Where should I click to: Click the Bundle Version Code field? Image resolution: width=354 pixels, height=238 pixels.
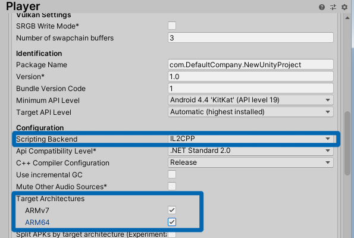tap(250, 88)
